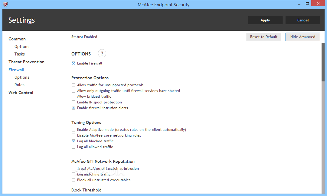Click Hide Advanced button
This screenshot has height=196, width=327.
coord(302,37)
